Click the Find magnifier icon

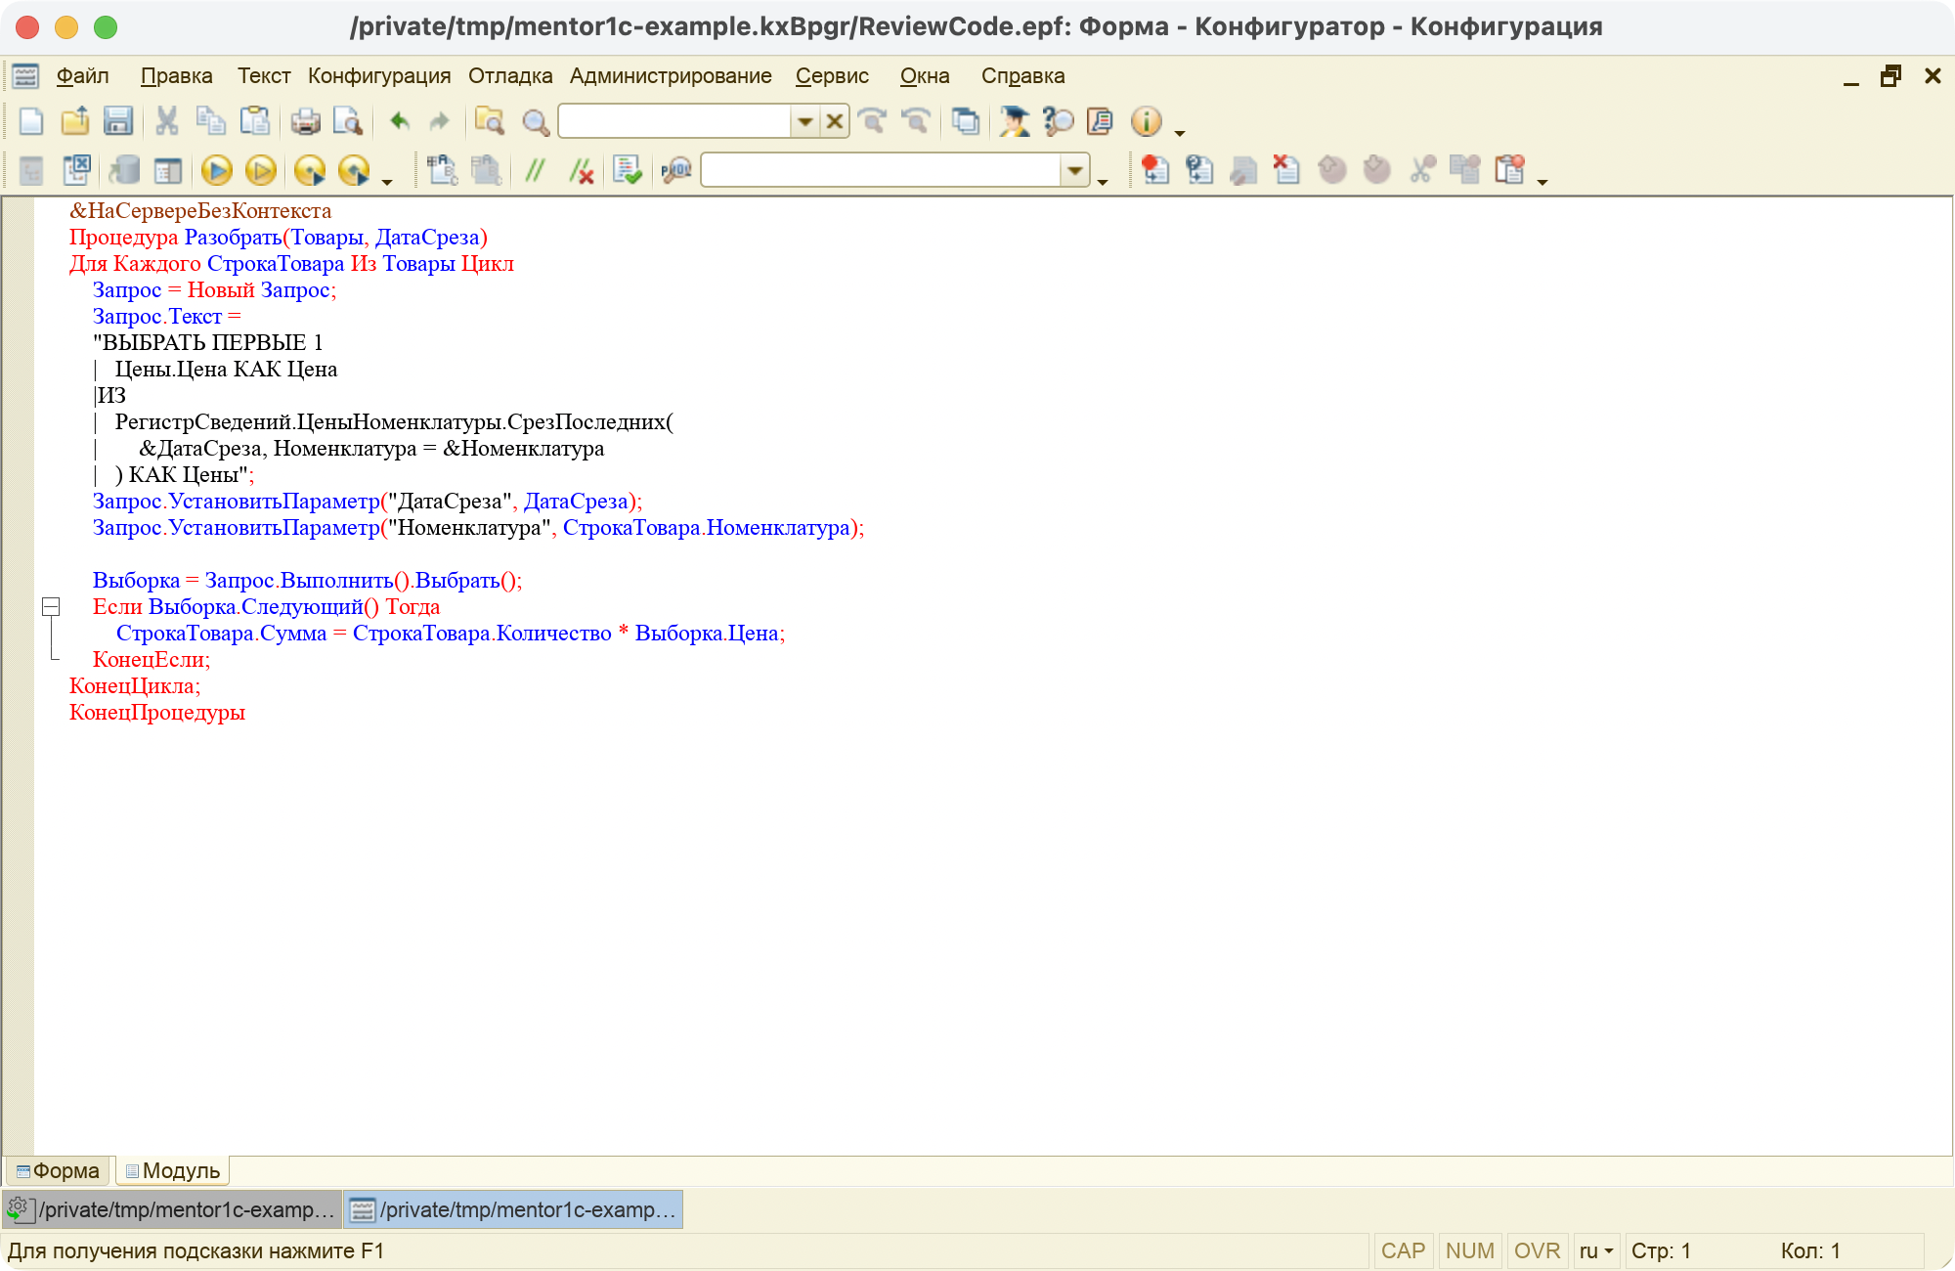tap(536, 121)
